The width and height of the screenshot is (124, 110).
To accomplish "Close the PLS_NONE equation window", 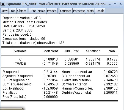I will 120,4.
